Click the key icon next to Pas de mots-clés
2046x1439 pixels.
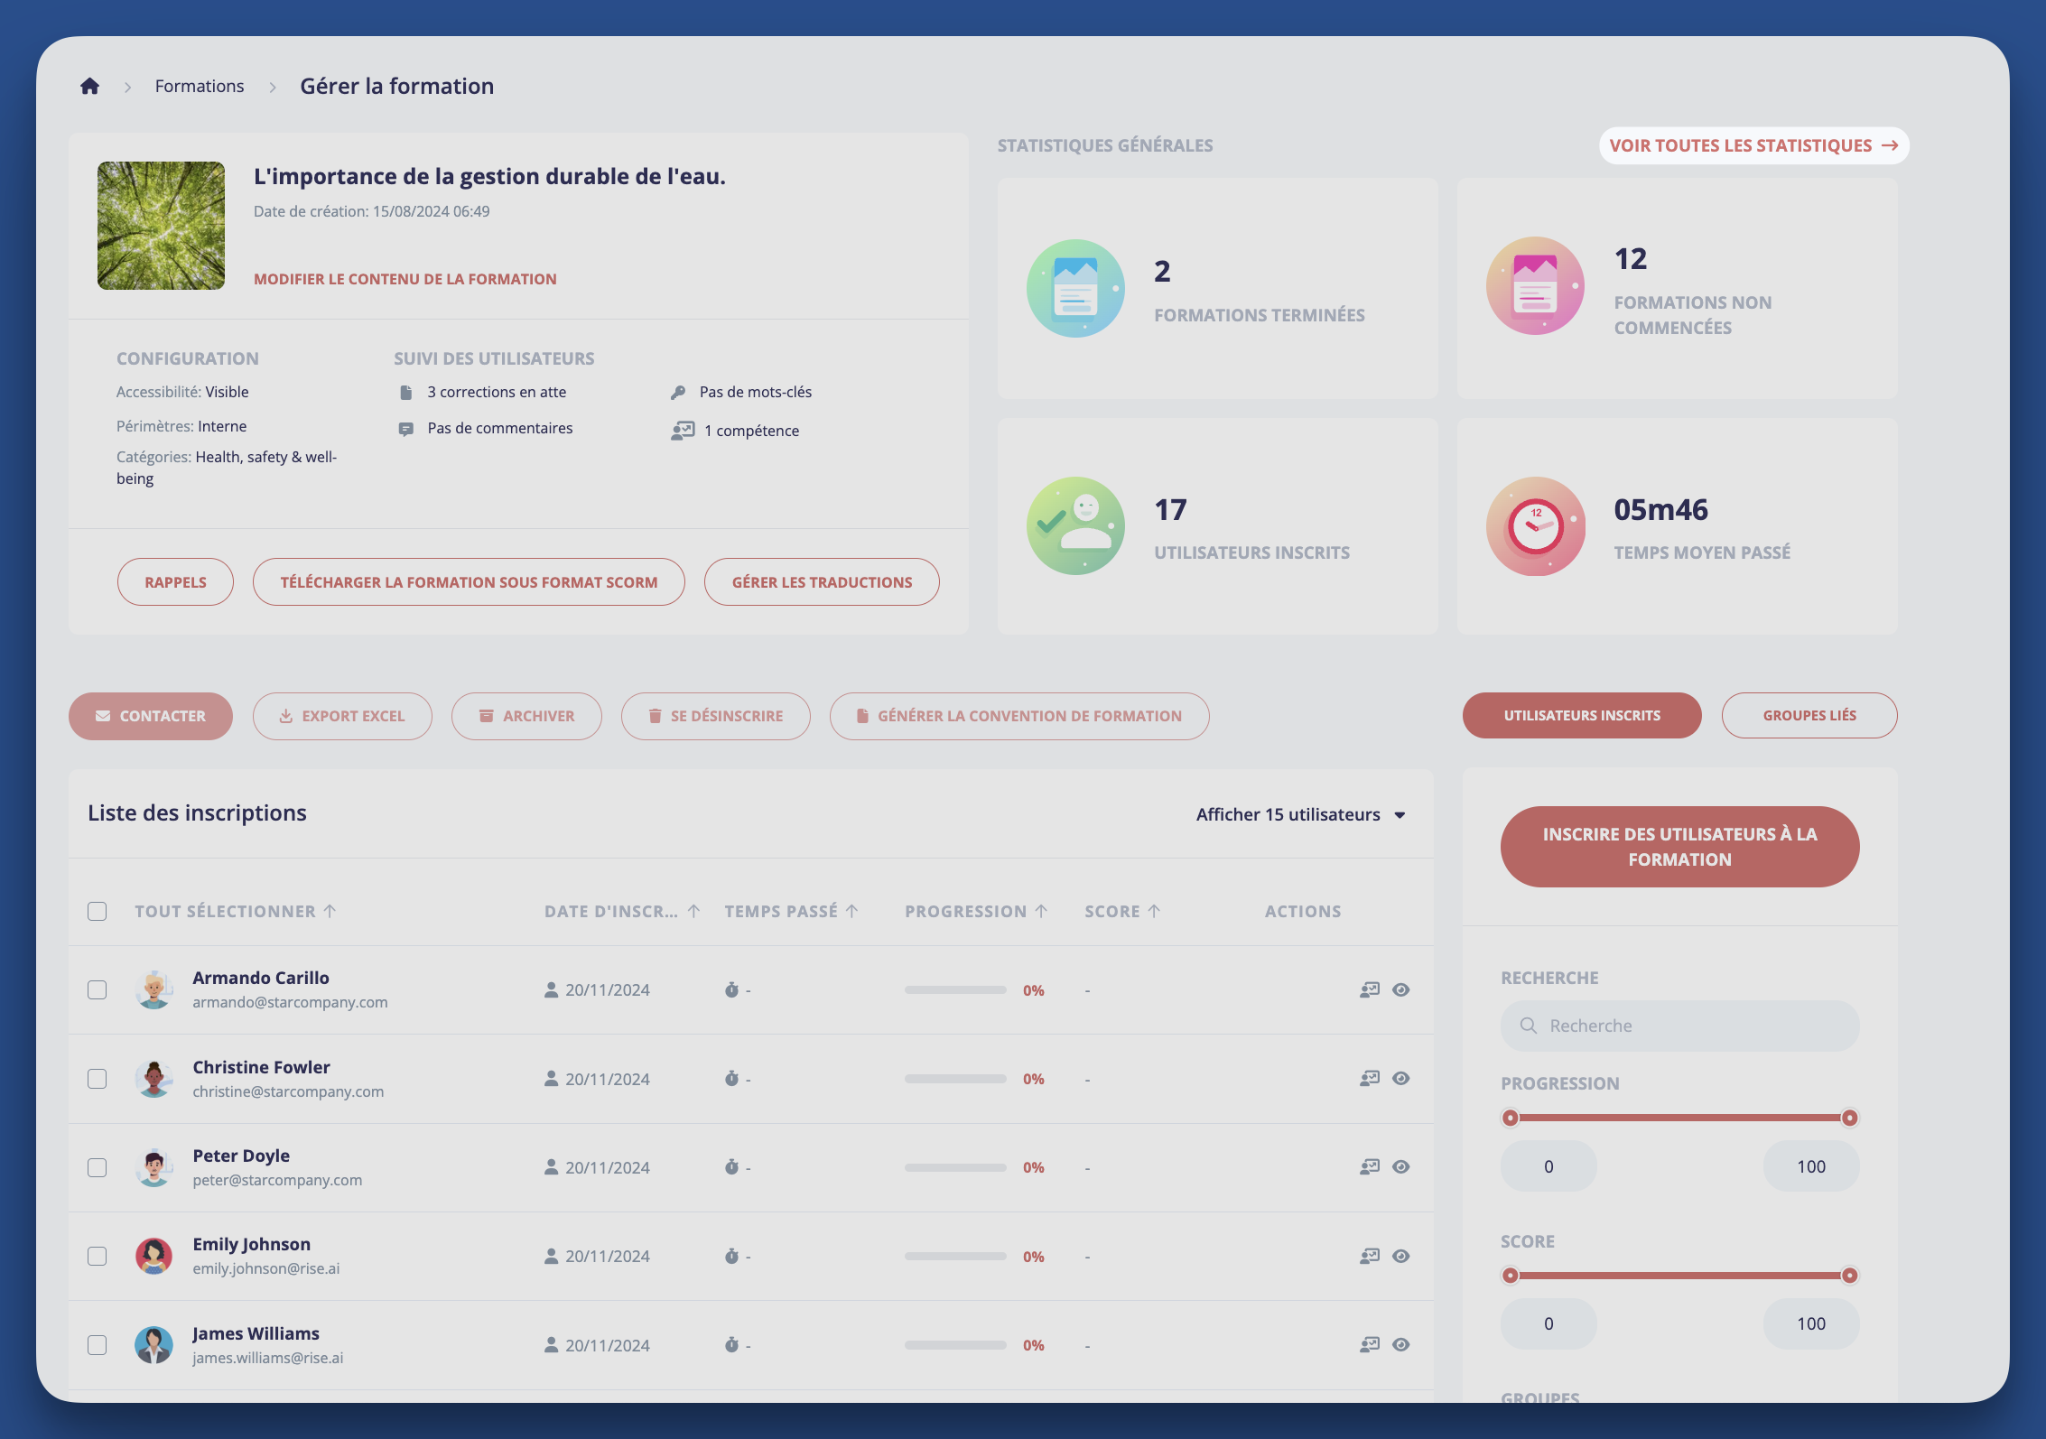click(679, 391)
